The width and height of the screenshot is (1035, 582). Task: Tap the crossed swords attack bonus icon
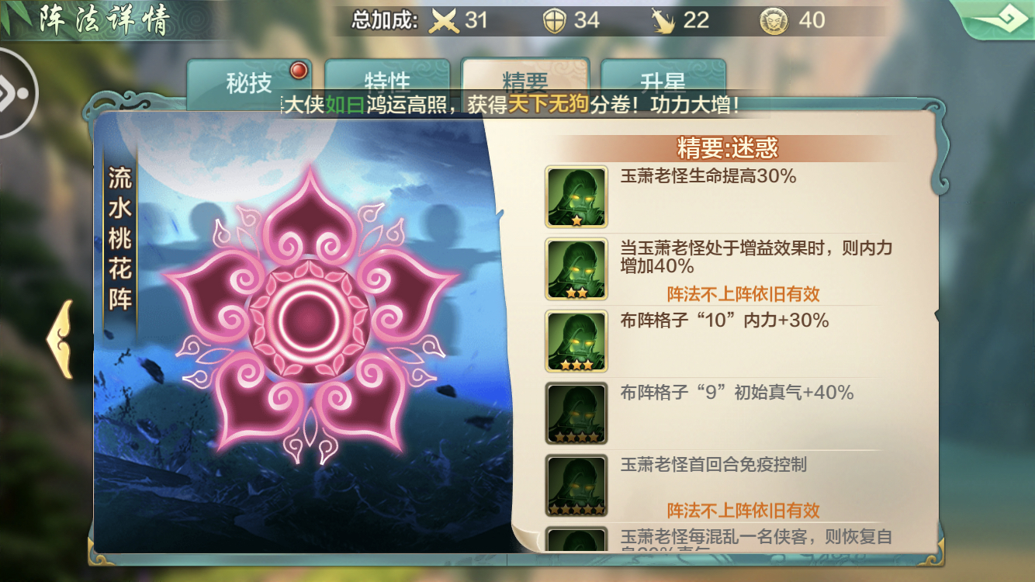pos(445,20)
